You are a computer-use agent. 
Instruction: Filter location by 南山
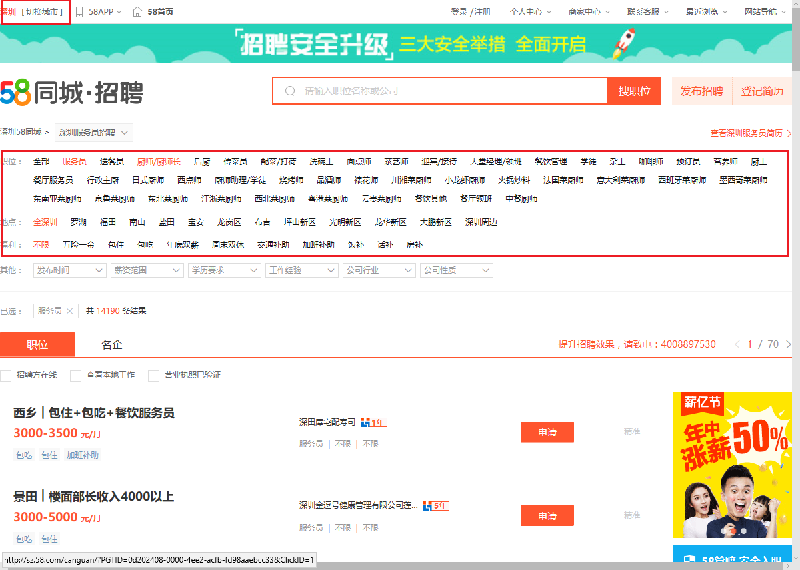137,222
